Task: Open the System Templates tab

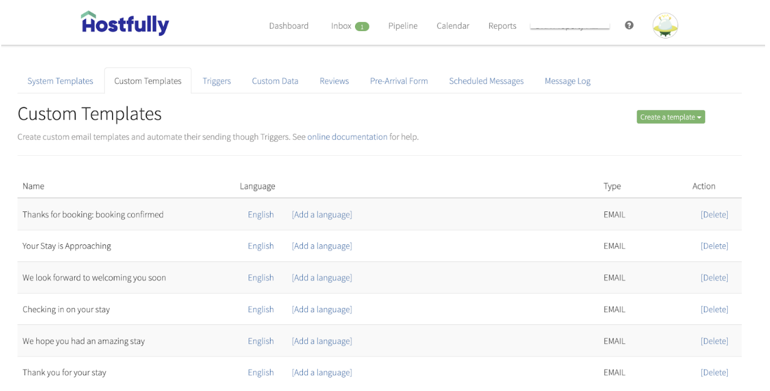Action: pyautogui.click(x=60, y=81)
